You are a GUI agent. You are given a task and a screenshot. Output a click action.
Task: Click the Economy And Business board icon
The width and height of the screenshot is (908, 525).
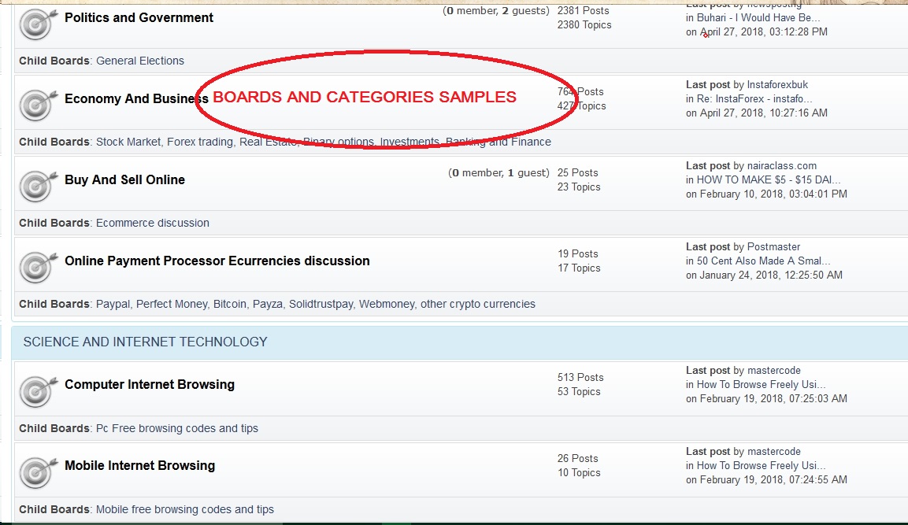coord(35,105)
